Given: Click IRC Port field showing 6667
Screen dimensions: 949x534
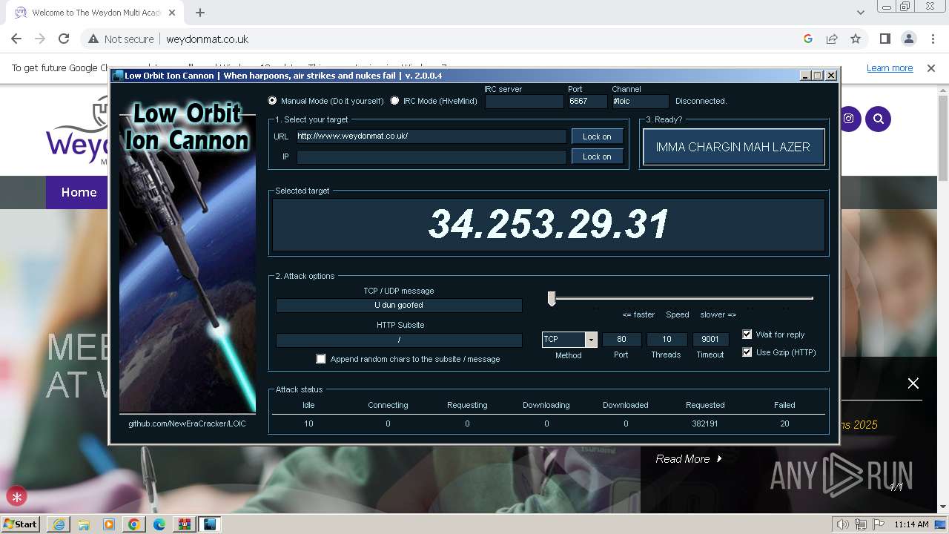Looking at the screenshot, I should click(587, 101).
